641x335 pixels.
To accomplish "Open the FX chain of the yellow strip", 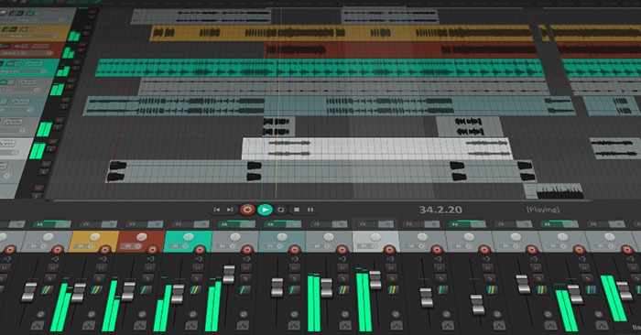I will pos(91,224).
